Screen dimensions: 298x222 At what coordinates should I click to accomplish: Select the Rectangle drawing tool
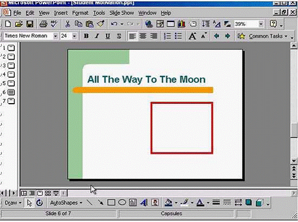(111, 203)
